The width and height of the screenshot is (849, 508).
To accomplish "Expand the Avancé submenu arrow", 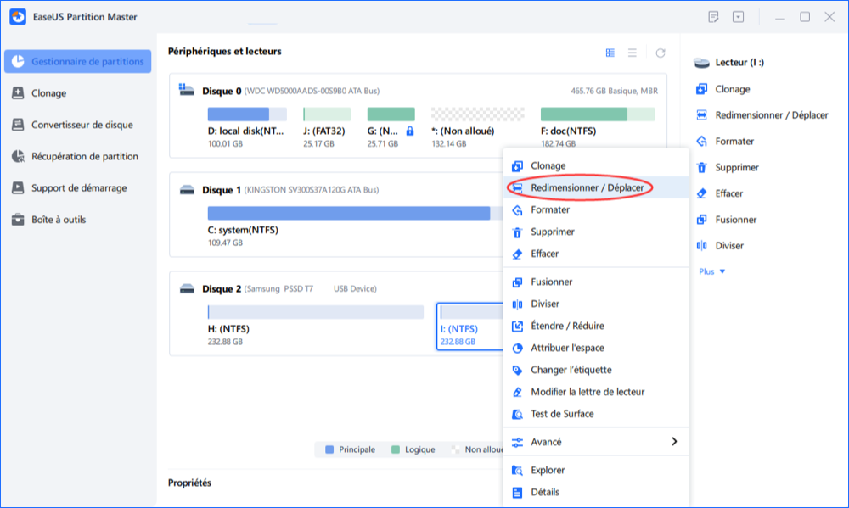I will pyautogui.click(x=674, y=442).
